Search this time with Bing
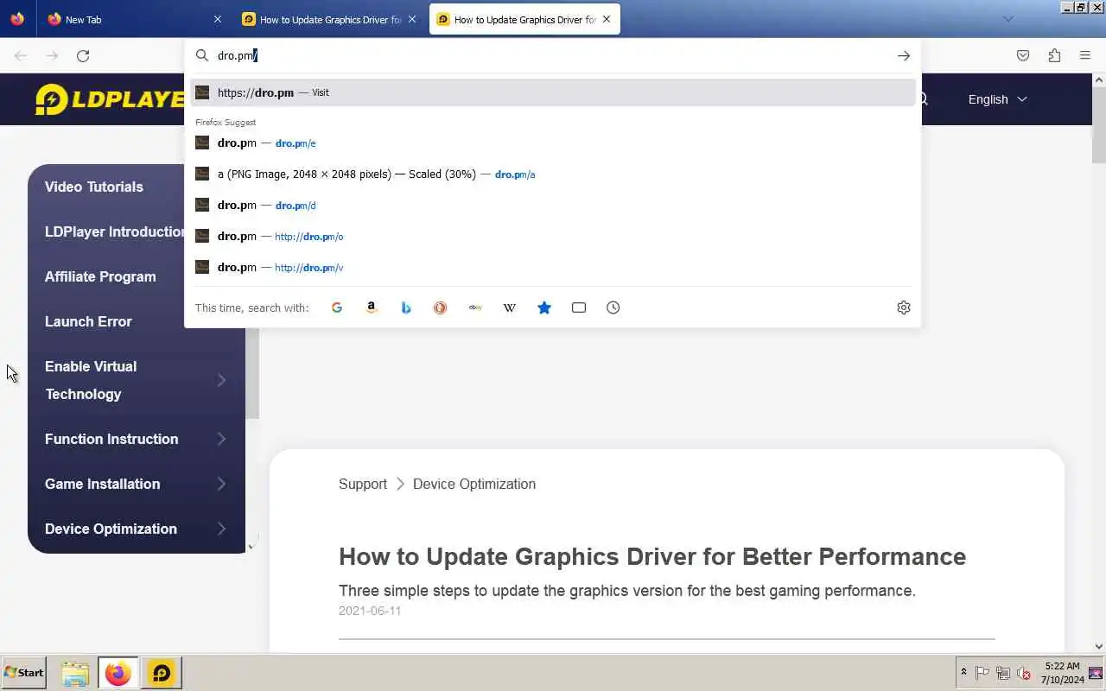The image size is (1106, 691). 406,307
